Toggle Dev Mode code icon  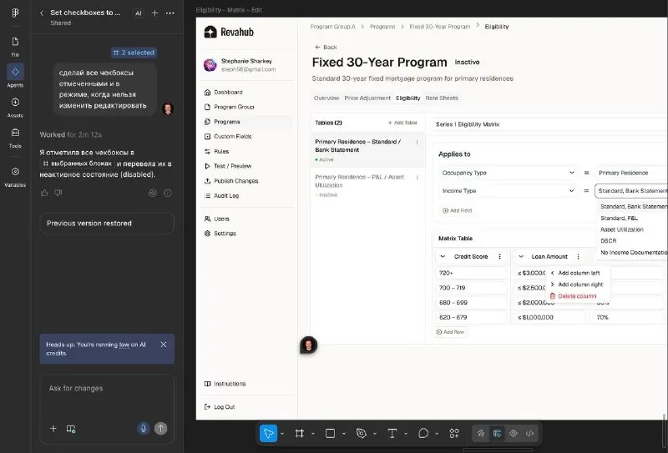pos(529,434)
